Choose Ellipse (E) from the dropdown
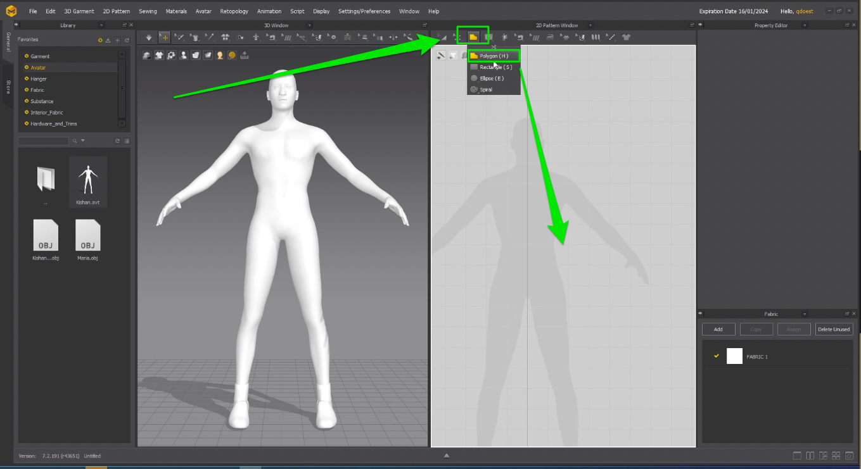This screenshot has height=469, width=861. 494,78
